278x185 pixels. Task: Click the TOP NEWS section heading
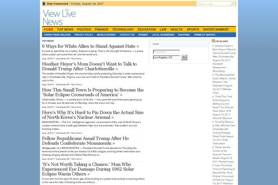[48, 41]
